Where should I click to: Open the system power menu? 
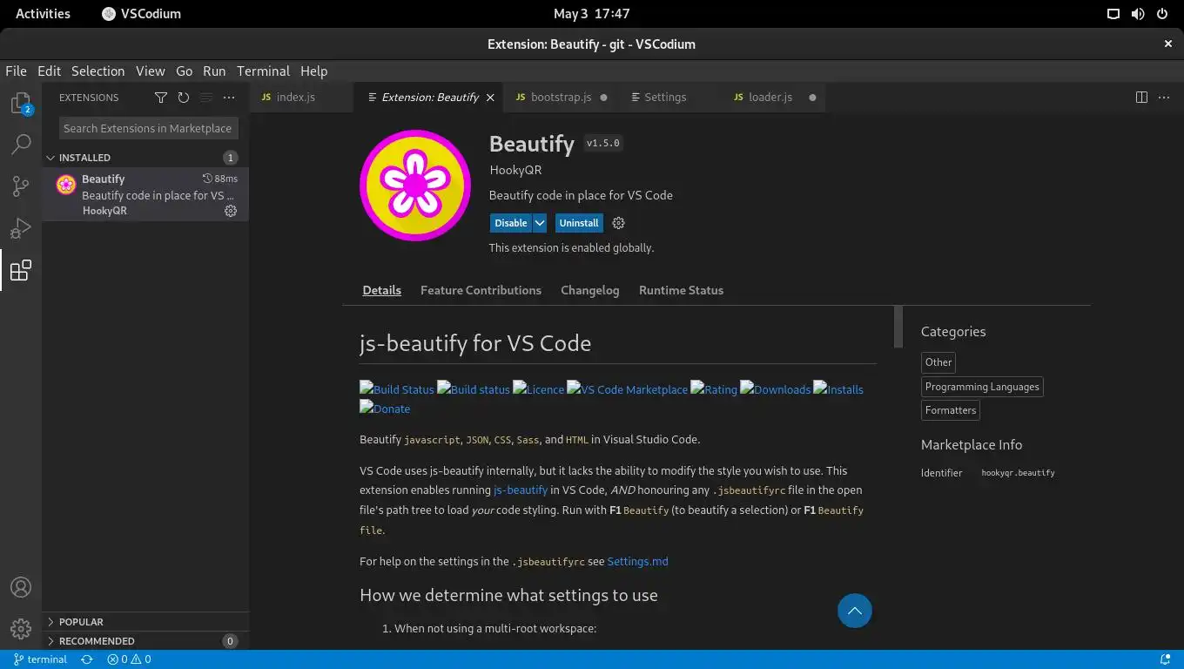point(1162,14)
